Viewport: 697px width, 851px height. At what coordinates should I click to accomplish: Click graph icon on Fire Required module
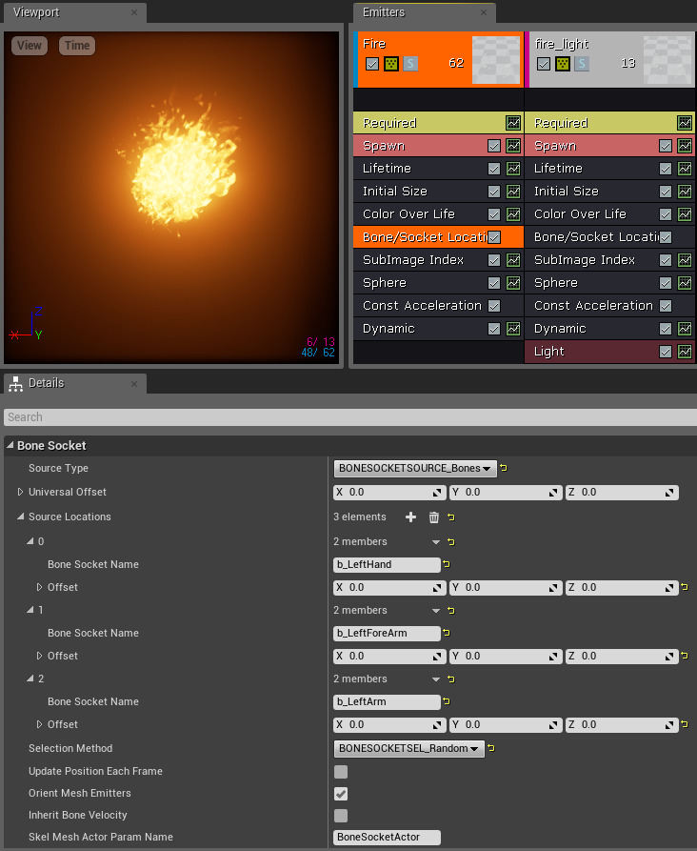pyautogui.click(x=513, y=123)
